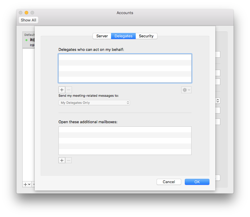Switch to the Server tab
250x217 pixels.
(x=102, y=36)
